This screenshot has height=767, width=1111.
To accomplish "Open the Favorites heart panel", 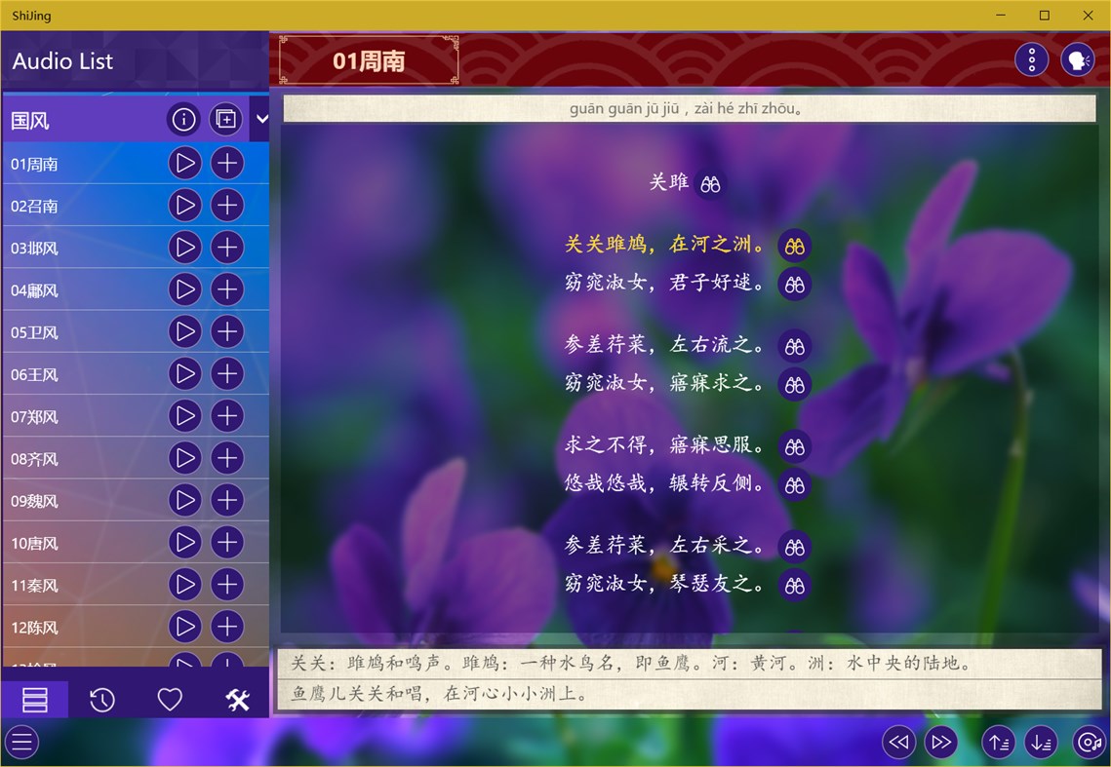I will (x=171, y=699).
